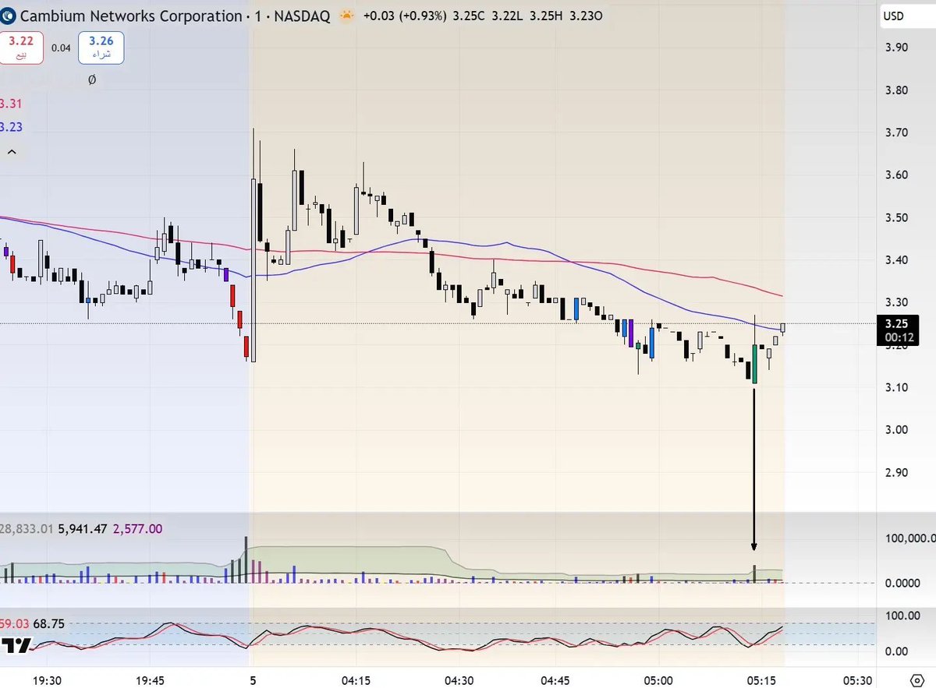Screen dimensions: 936x688
Task: Click the 3.50 price scale label
Action: (x=896, y=217)
